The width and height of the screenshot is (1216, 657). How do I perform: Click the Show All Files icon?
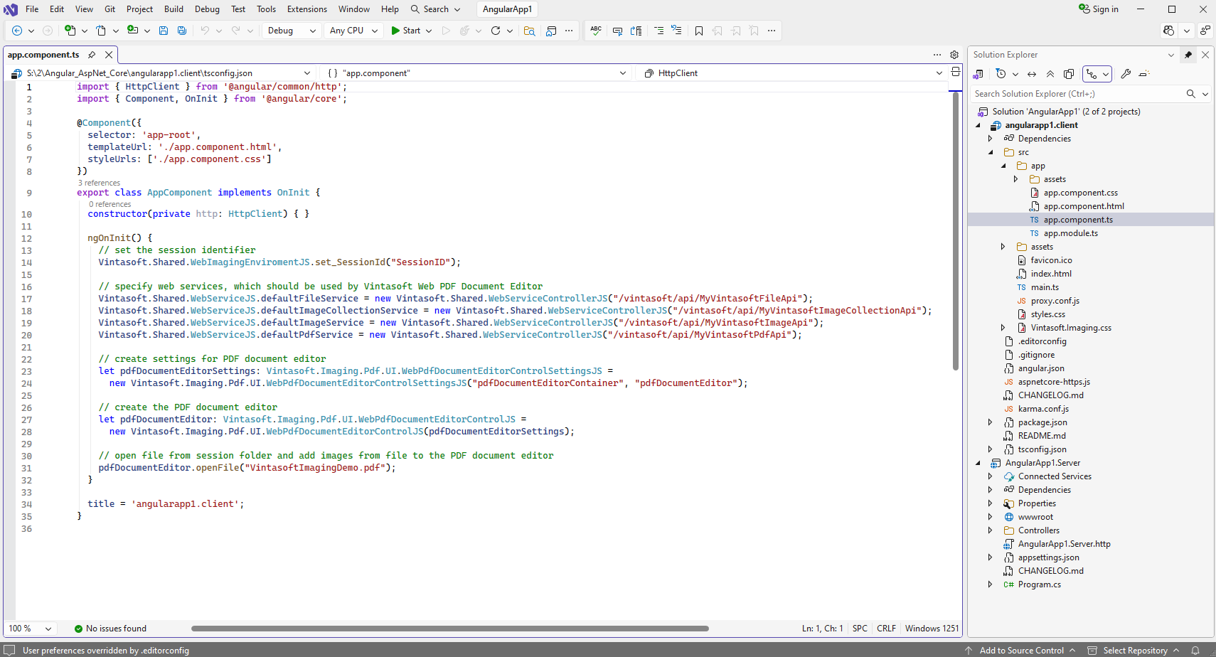coord(1069,74)
